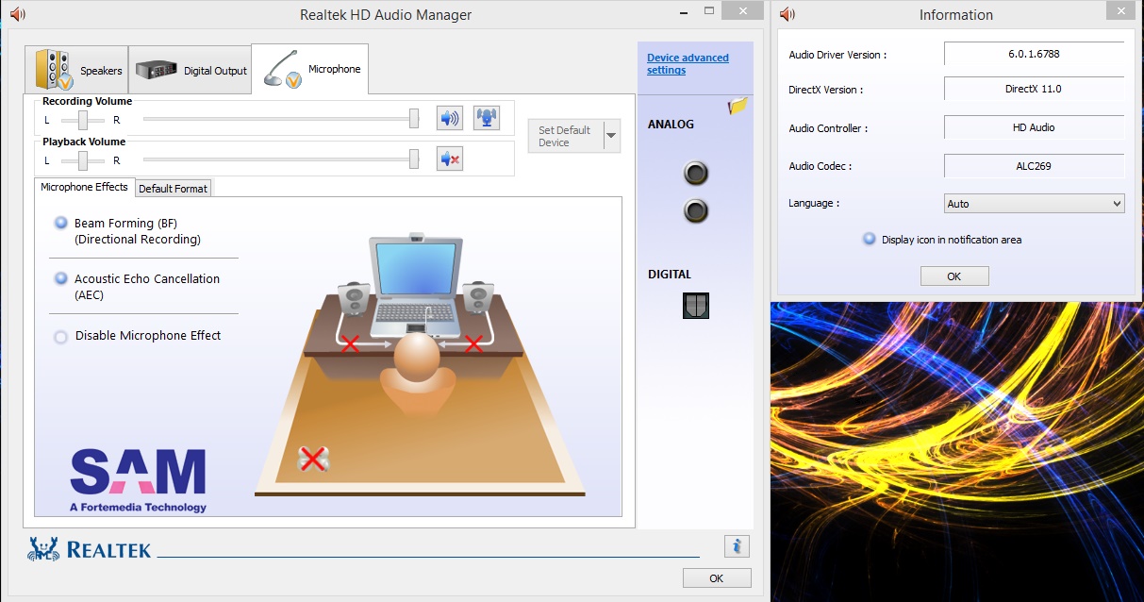Mute recording volume with speaker icon
This screenshot has height=602, width=1144.
pyautogui.click(x=450, y=118)
